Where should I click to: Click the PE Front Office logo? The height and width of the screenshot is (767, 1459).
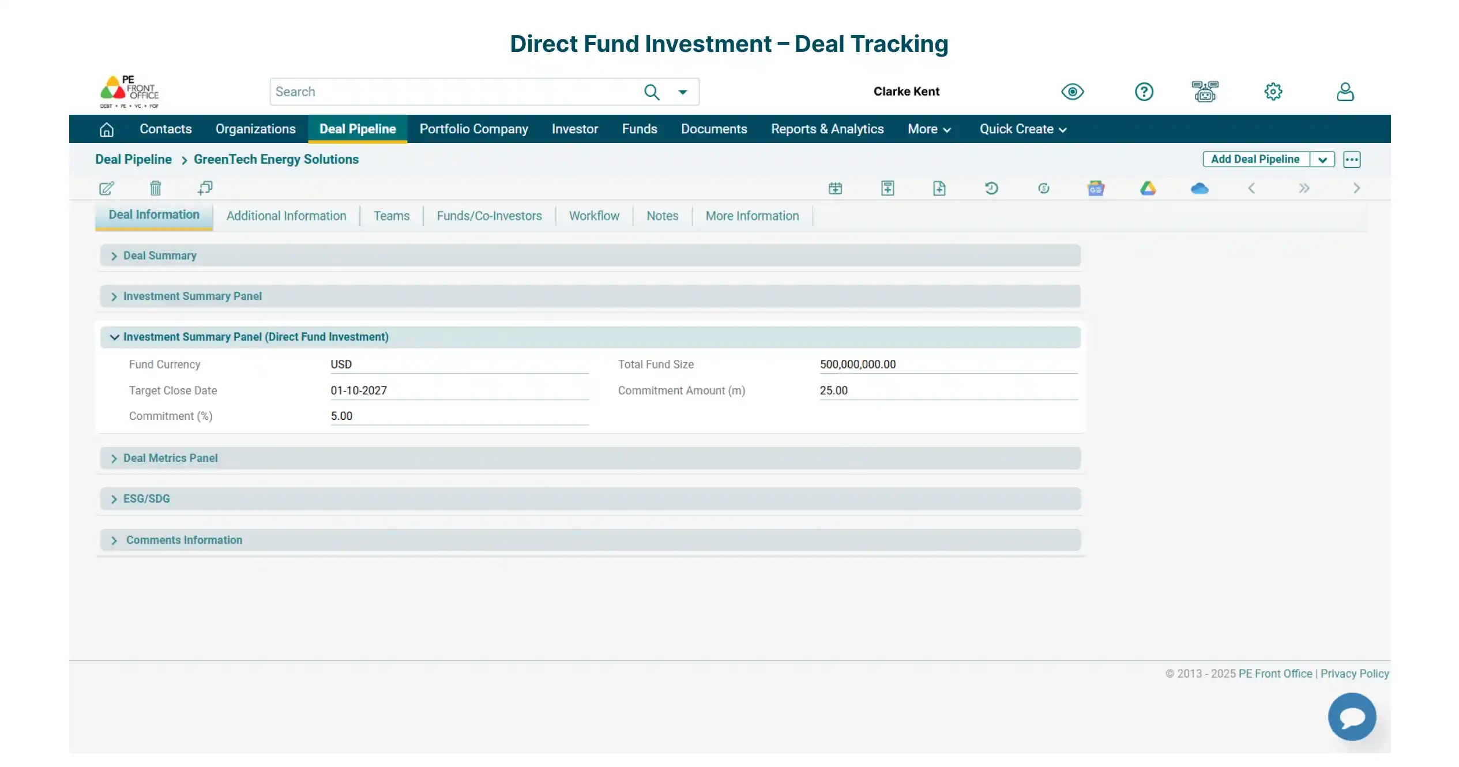(129, 92)
